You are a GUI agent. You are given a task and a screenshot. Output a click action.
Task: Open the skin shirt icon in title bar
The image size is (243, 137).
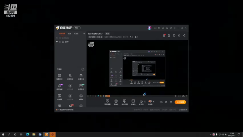pyautogui.click(x=171, y=28)
